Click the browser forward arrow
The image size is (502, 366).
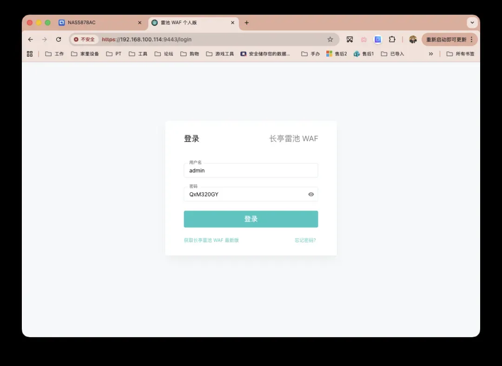[45, 39]
